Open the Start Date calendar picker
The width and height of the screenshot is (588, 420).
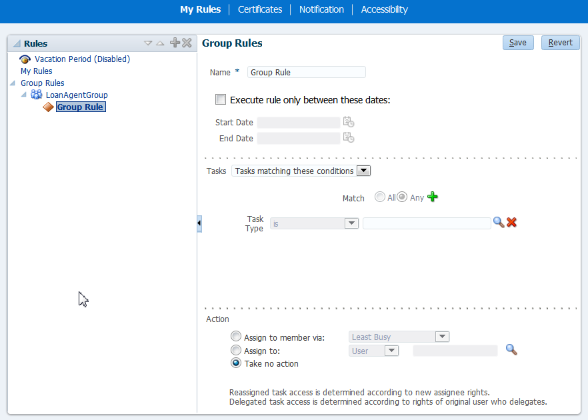349,122
